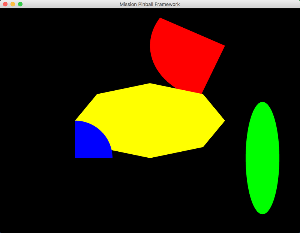Click the upper-left vertex of the yellow octagon
This screenshot has width=300, height=233.
97,95
